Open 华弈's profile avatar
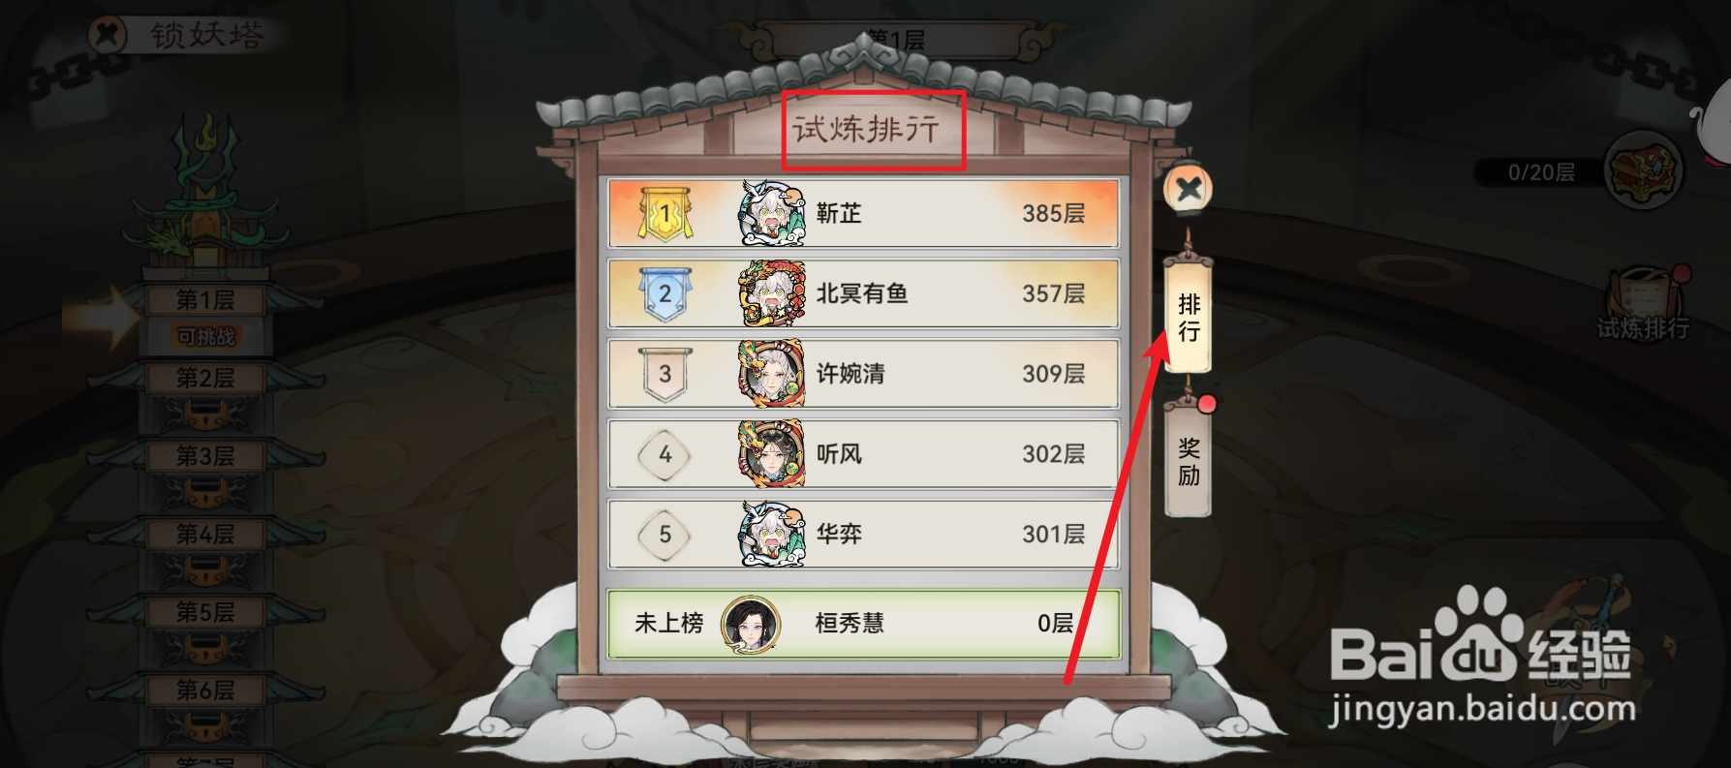Image resolution: width=1731 pixels, height=768 pixels. [771, 534]
